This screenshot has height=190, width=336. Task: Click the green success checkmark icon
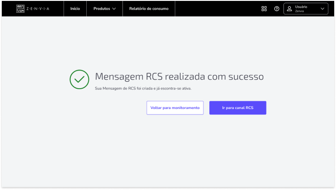point(79,80)
